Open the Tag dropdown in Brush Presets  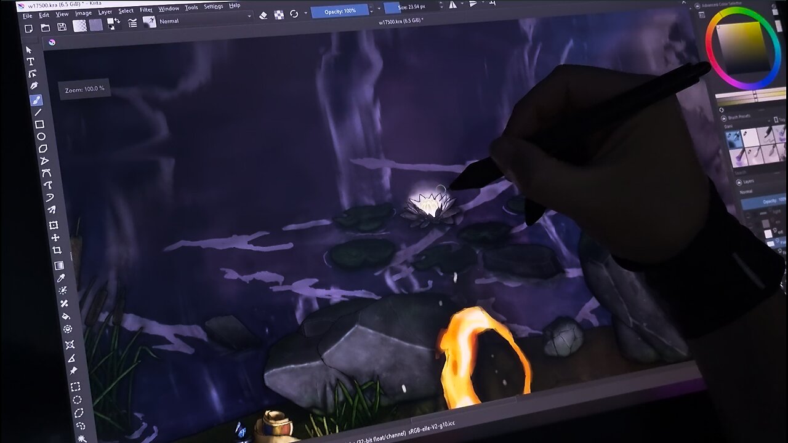pos(780,120)
